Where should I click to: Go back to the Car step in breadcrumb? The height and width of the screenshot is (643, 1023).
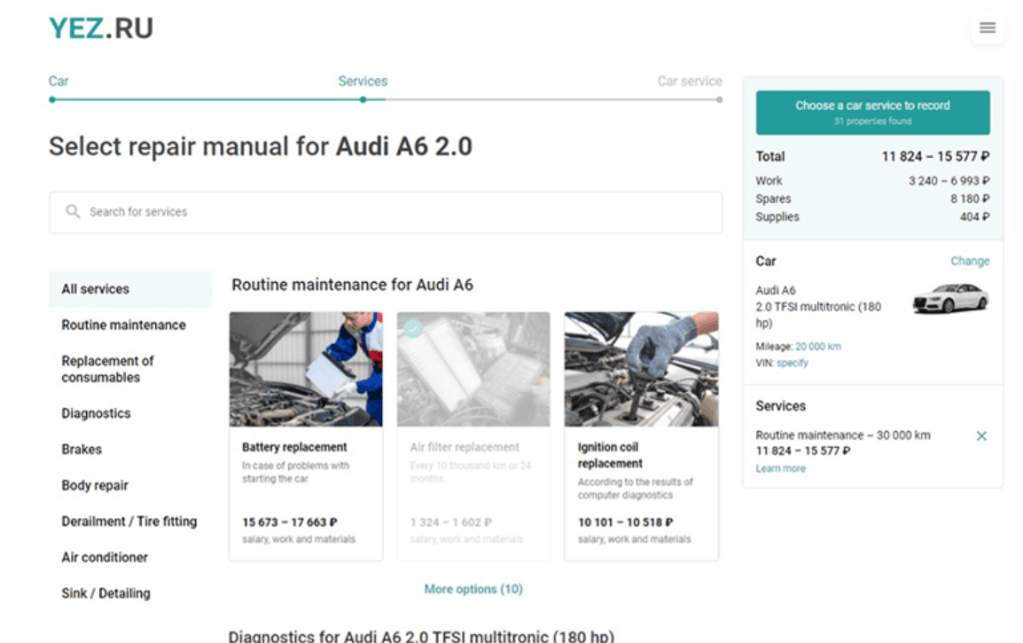point(58,81)
